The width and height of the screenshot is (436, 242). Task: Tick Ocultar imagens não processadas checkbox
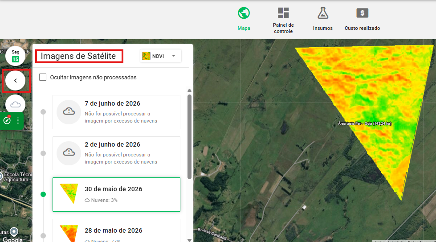(43, 77)
